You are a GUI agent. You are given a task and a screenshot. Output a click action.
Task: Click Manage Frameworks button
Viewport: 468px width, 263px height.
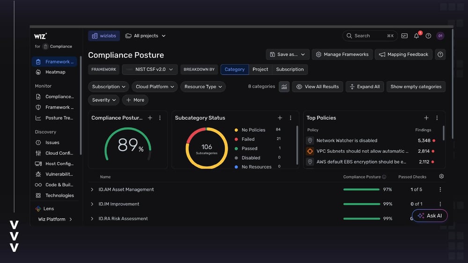pos(343,54)
